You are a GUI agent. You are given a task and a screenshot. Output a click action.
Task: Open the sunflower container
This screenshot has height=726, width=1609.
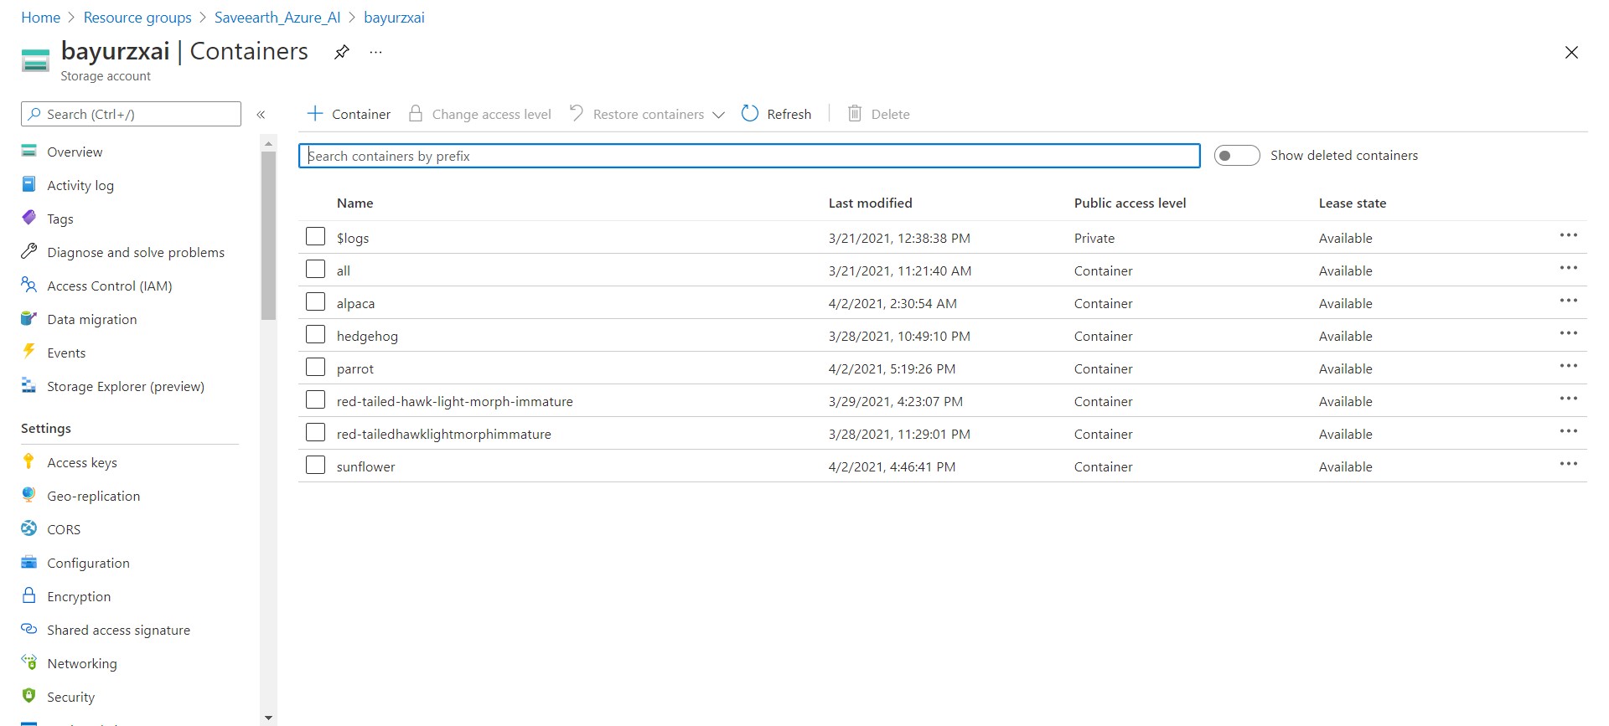pos(365,466)
